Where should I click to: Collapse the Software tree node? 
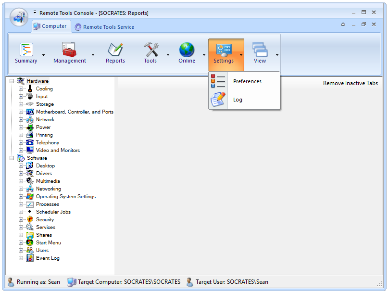point(12,158)
